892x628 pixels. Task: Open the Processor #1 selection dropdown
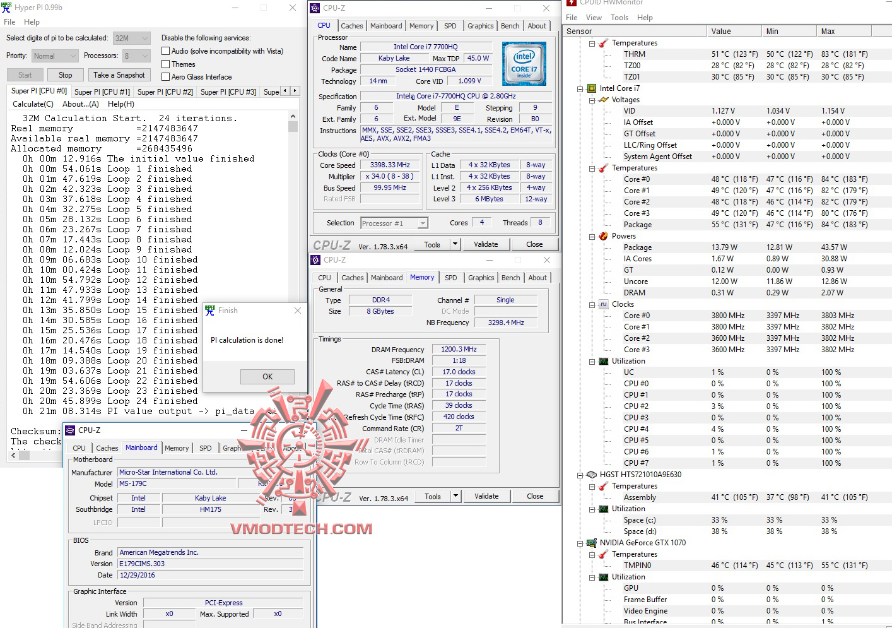[x=394, y=223]
